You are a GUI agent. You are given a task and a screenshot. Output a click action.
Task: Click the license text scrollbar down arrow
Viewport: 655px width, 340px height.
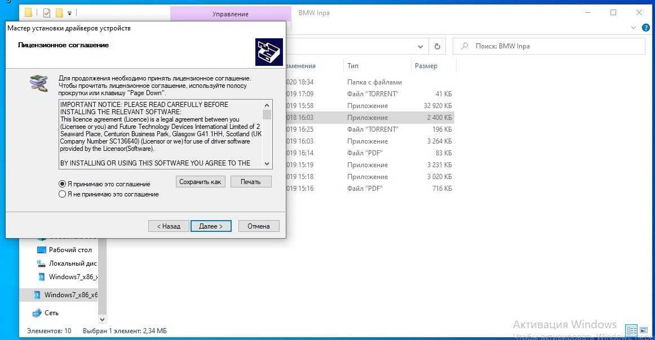[x=267, y=163]
